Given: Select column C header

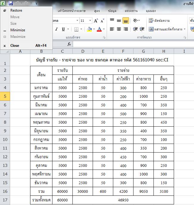Looking at the screenshot, I should pos(62,51).
